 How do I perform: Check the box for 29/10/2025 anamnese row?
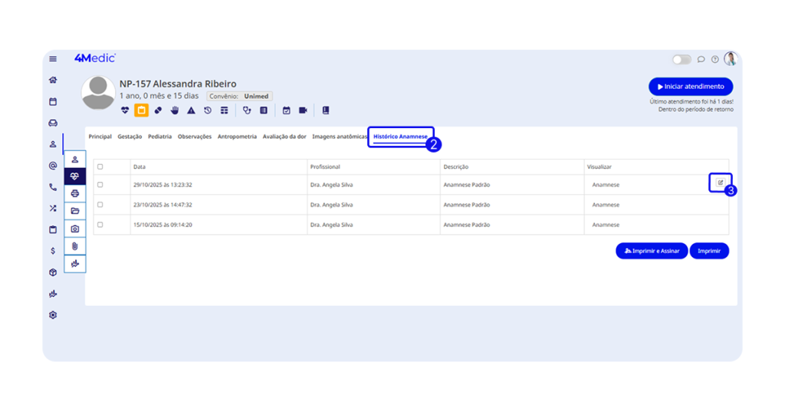tap(100, 185)
